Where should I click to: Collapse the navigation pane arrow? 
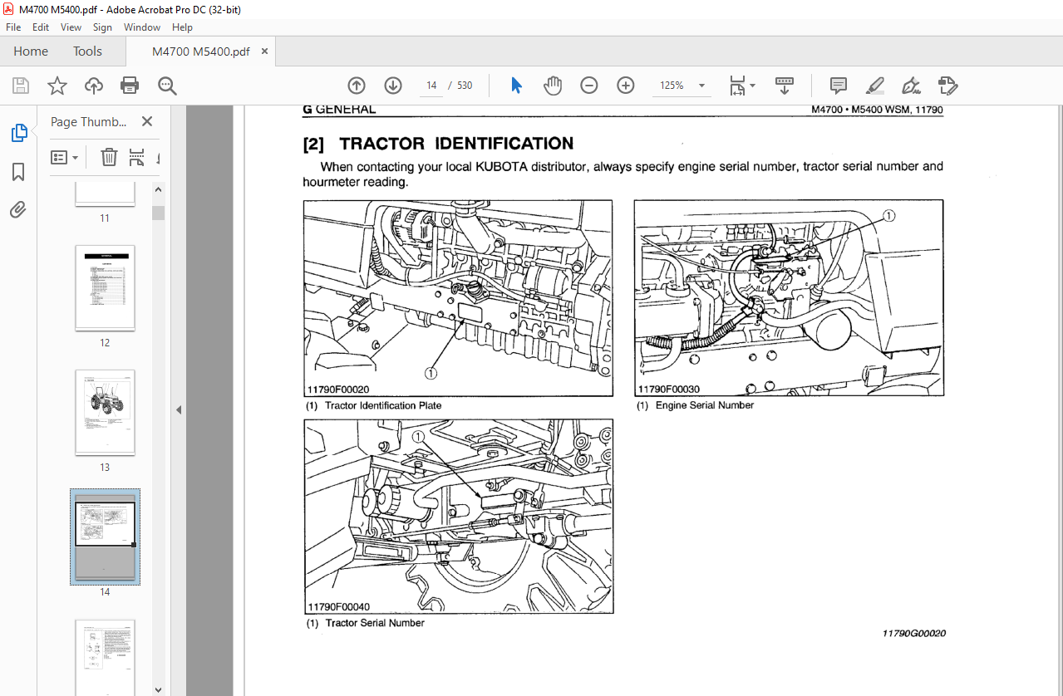[178, 409]
